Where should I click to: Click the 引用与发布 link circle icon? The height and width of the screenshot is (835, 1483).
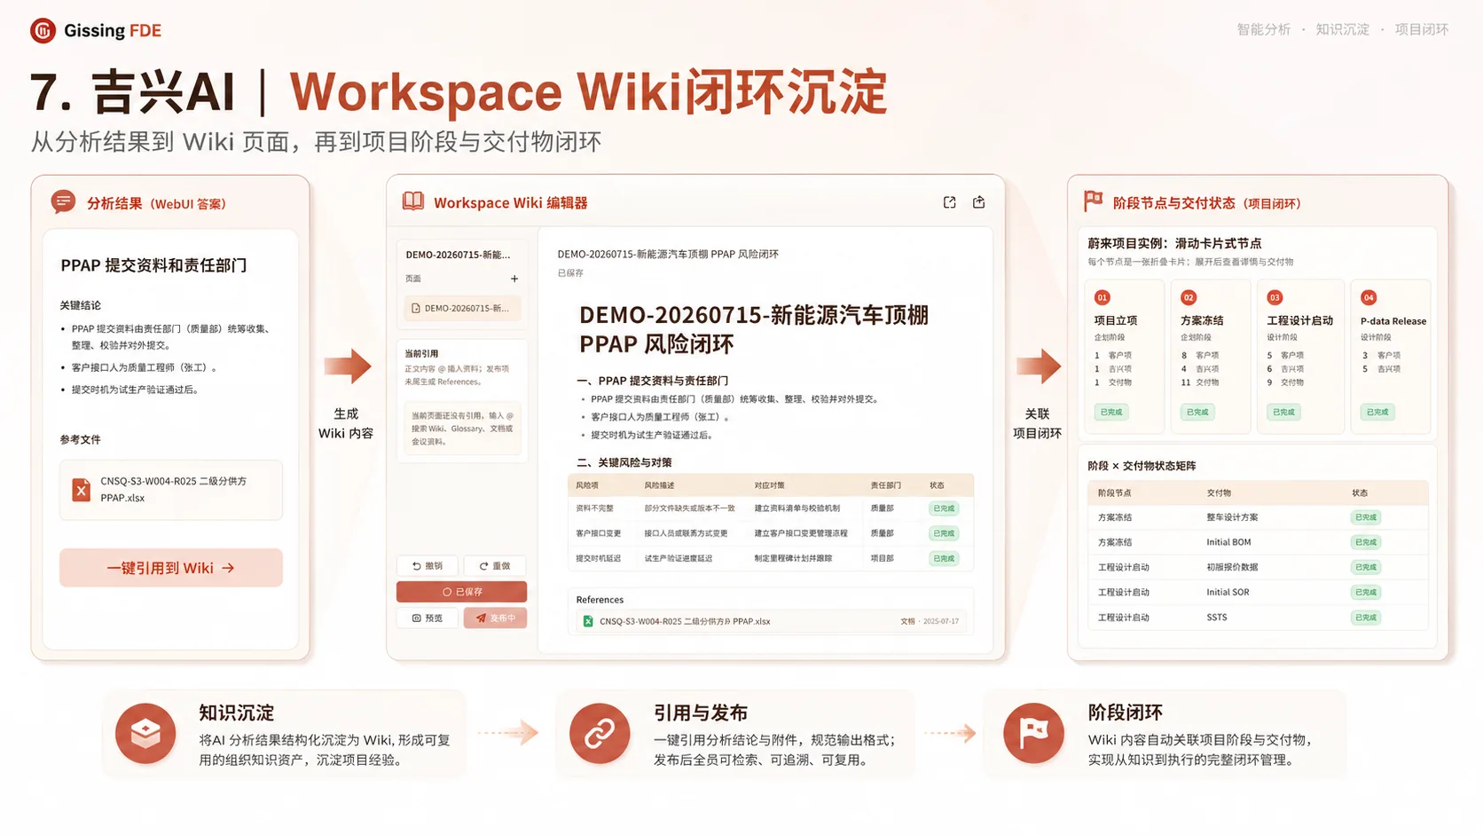[x=600, y=734]
